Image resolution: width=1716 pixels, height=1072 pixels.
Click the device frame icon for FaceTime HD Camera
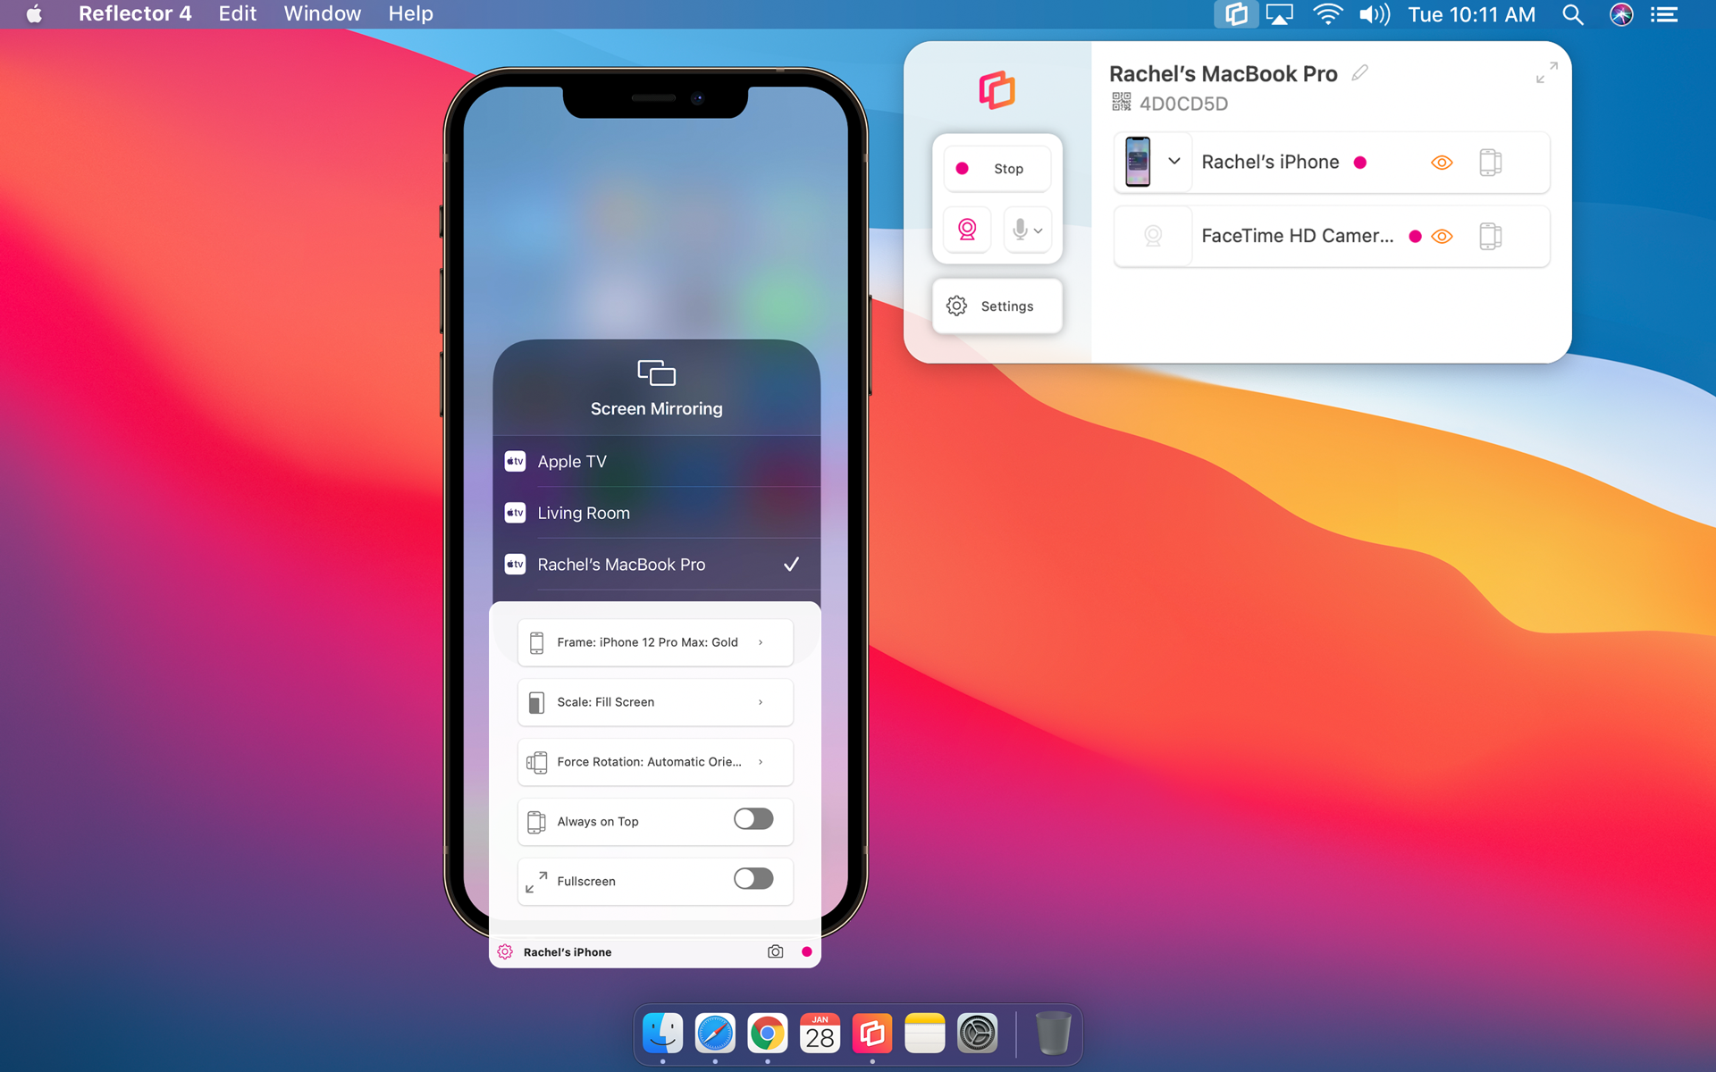point(1490,237)
